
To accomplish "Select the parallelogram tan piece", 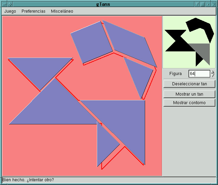I will pos(130,44).
